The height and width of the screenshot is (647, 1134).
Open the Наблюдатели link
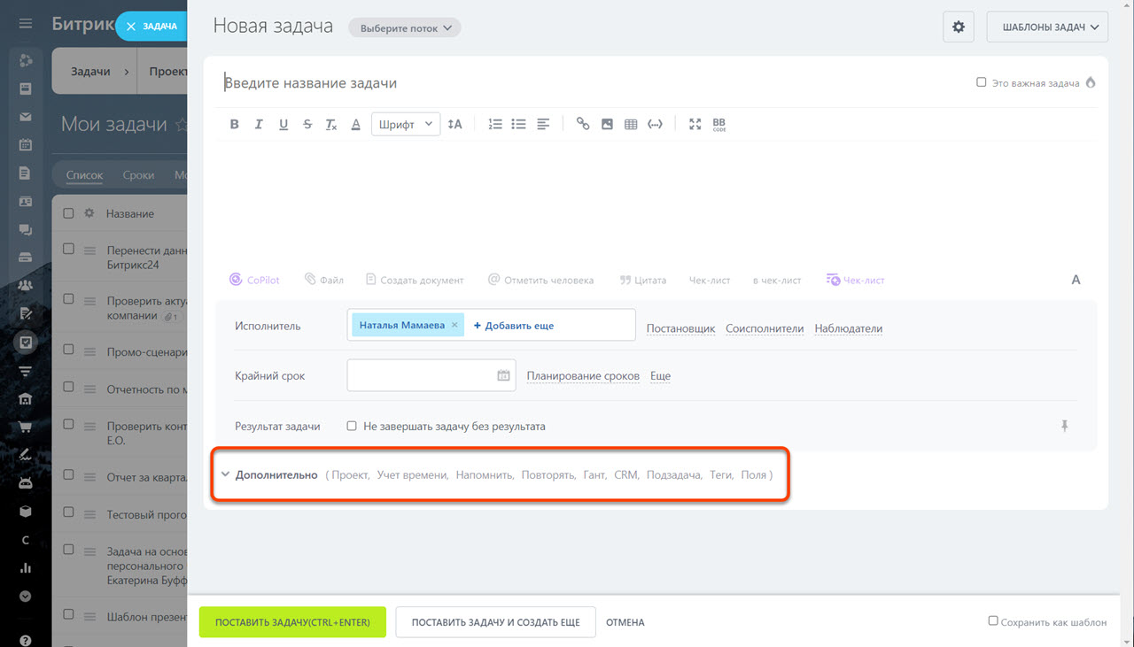tap(849, 328)
